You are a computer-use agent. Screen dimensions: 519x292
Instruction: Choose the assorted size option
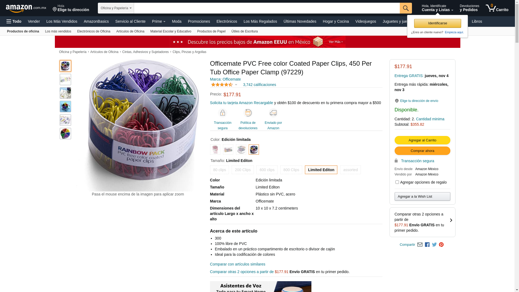(350, 170)
